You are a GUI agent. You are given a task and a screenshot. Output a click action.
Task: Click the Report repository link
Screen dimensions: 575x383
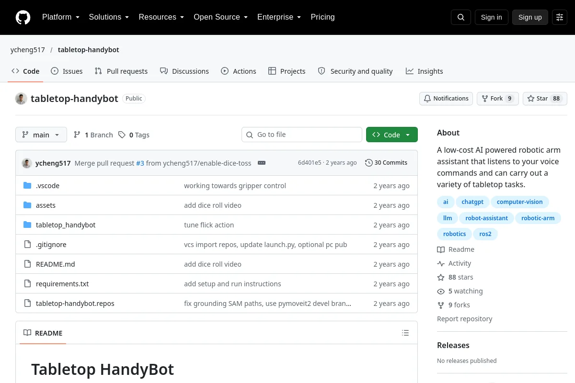pos(464,319)
